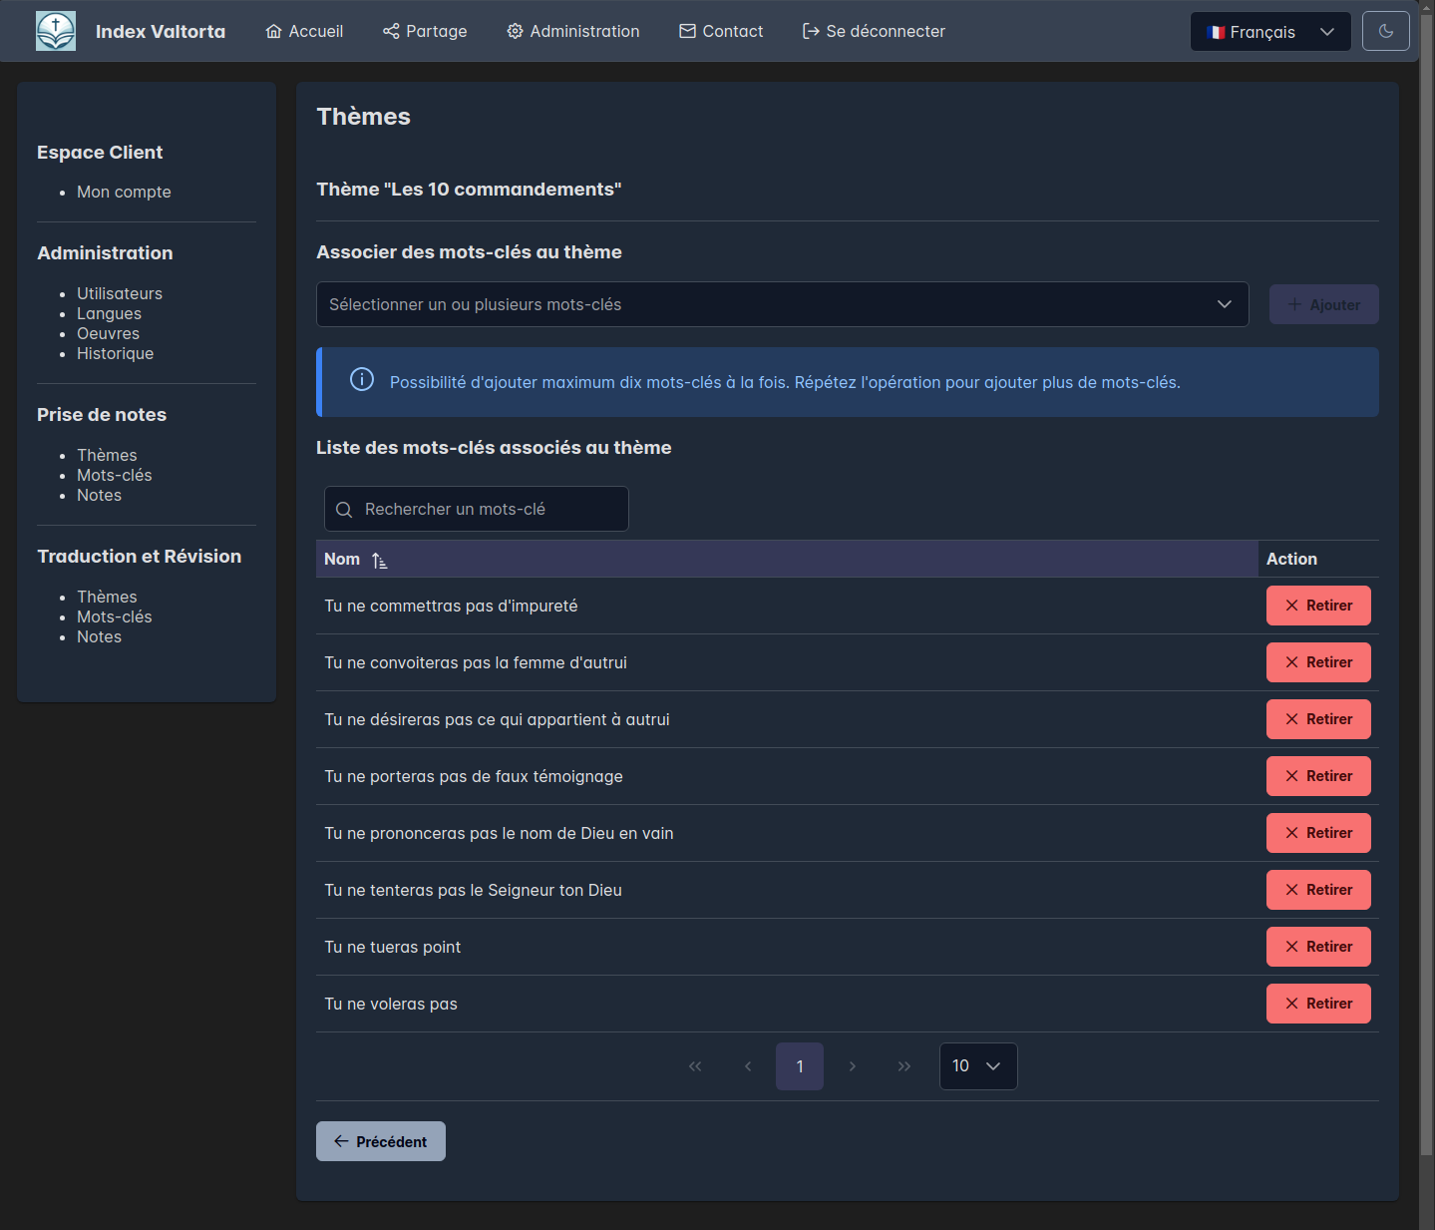Click the Ajouter button
The height and width of the screenshot is (1230, 1435).
click(1323, 304)
